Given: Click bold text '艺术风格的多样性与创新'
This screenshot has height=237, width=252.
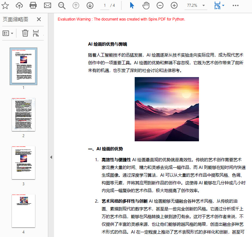Looking at the screenshot, I should coord(125,201).
